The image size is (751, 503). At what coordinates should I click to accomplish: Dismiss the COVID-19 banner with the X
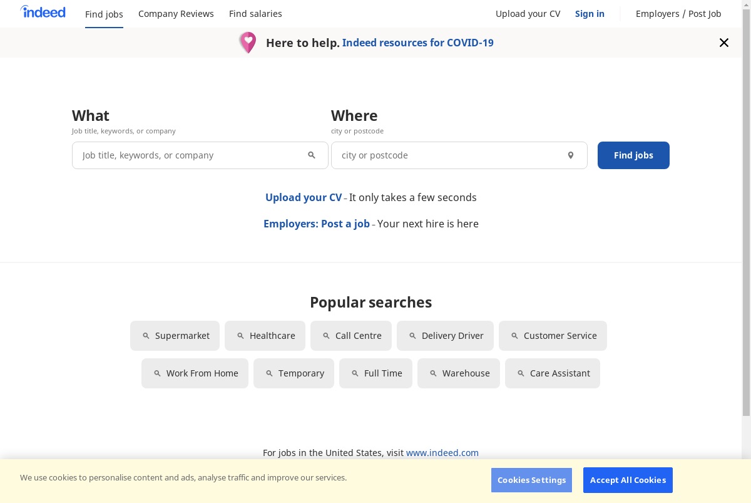tap(724, 43)
